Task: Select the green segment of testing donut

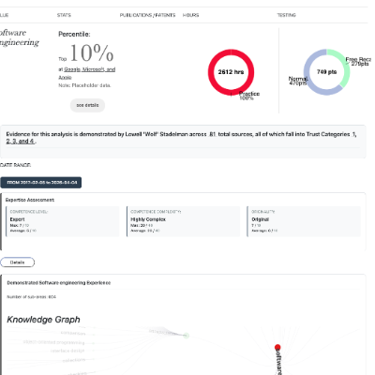Action: 345,67
